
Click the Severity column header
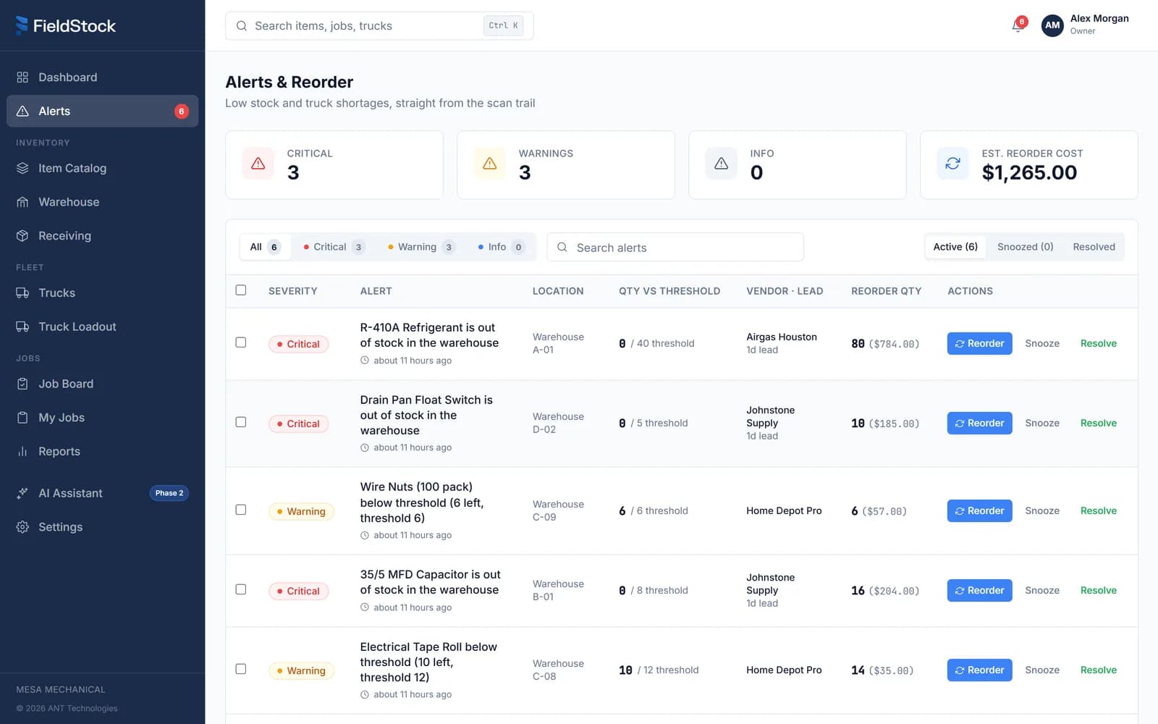[292, 291]
